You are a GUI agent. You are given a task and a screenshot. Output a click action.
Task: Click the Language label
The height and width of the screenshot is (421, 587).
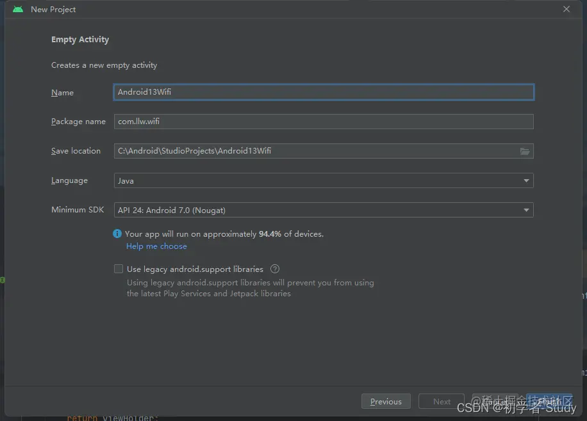(69, 180)
